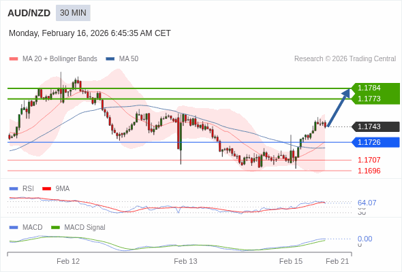Click the date and time line
Screen dimensions: 402x272
click(90, 33)
